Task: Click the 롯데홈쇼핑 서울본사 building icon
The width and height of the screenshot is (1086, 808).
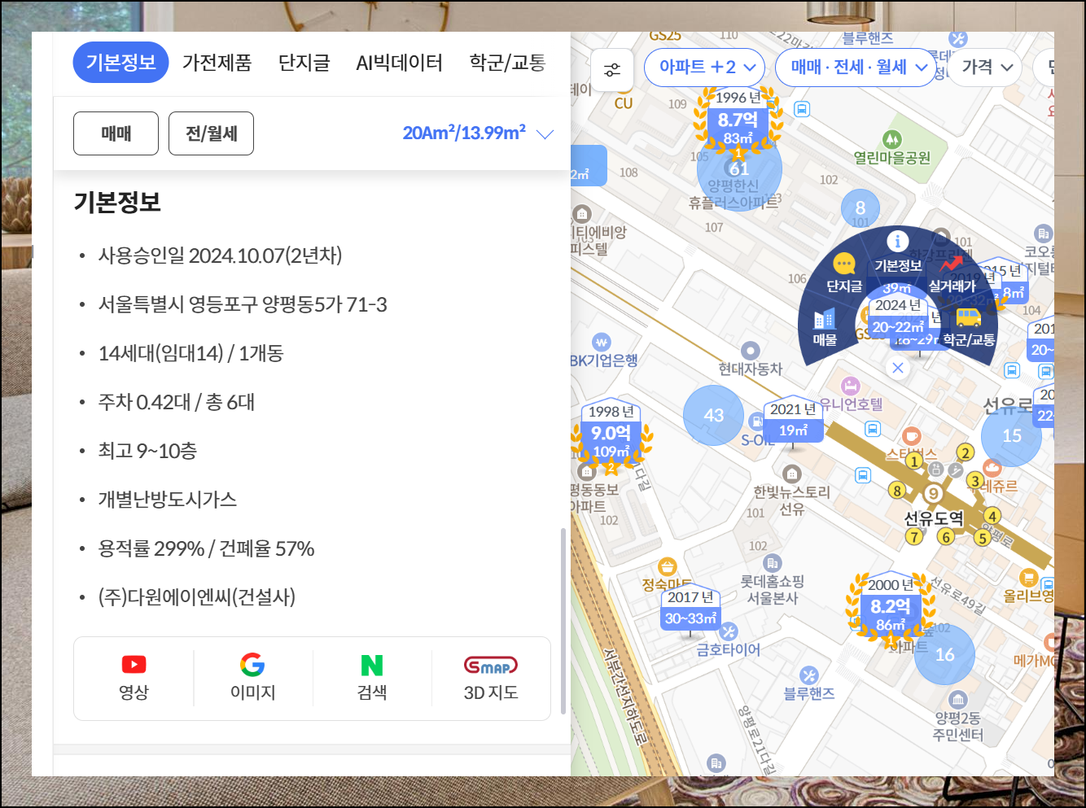Action: coord(772,562)
